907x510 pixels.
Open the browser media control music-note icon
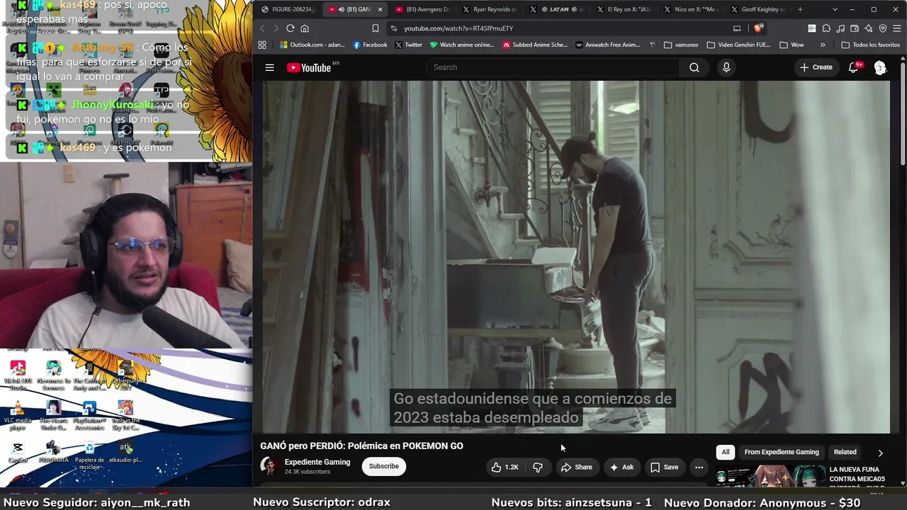coord(840,28)
